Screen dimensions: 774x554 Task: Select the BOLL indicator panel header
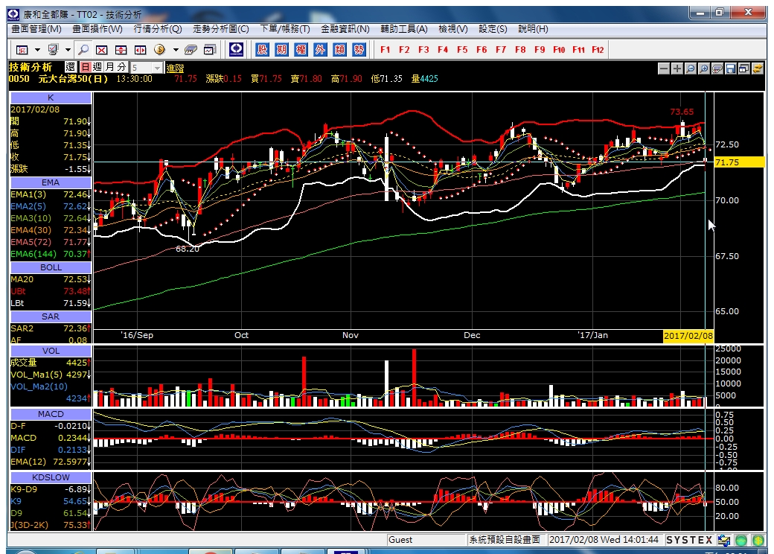[51, 267]
